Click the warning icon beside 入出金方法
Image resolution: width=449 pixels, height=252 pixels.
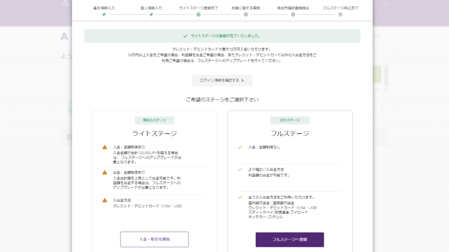pyautogui.click(x=105, y=200)
